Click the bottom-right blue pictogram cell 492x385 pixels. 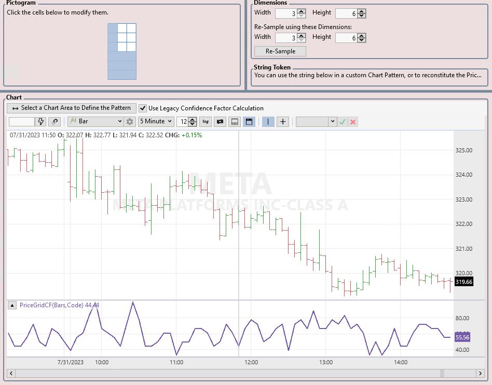(131, 75)
